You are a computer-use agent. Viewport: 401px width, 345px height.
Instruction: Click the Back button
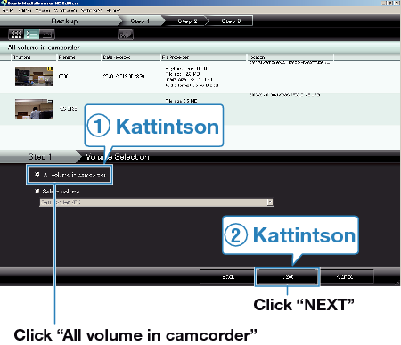[x=228, y=276]
